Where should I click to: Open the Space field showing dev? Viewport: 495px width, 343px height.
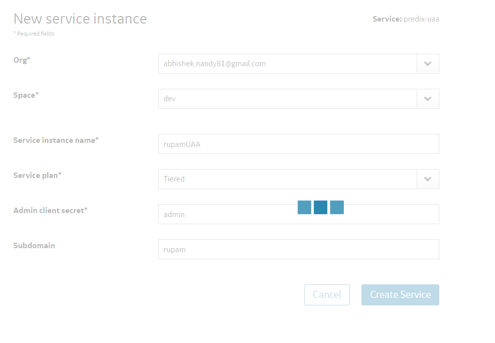(288, 99)
